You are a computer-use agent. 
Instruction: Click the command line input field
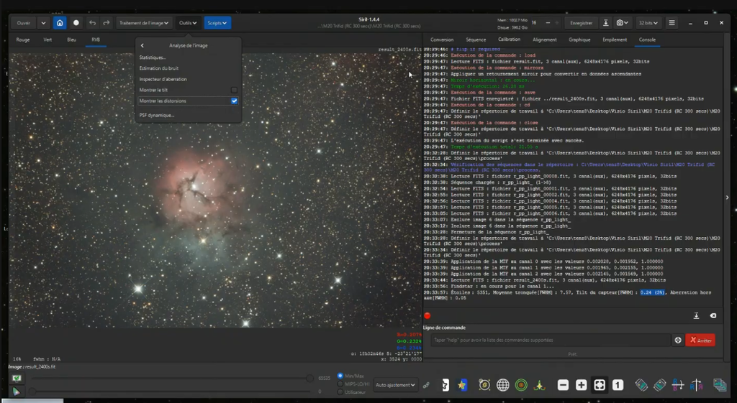[x=551, y=340]
